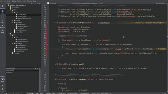Screen dimensions: 168x94
Task: Collapse the OBJLoader folder under Headers
Action: 13,22
